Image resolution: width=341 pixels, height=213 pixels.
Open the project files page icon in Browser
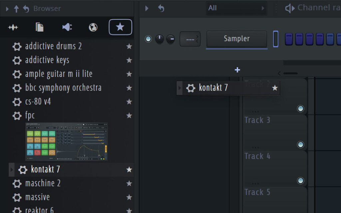(39, 27)
